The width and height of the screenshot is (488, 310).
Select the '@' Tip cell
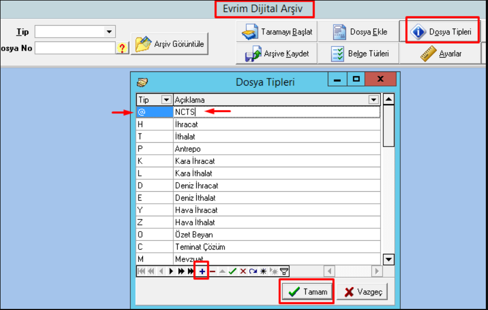(x=155, y=112)
